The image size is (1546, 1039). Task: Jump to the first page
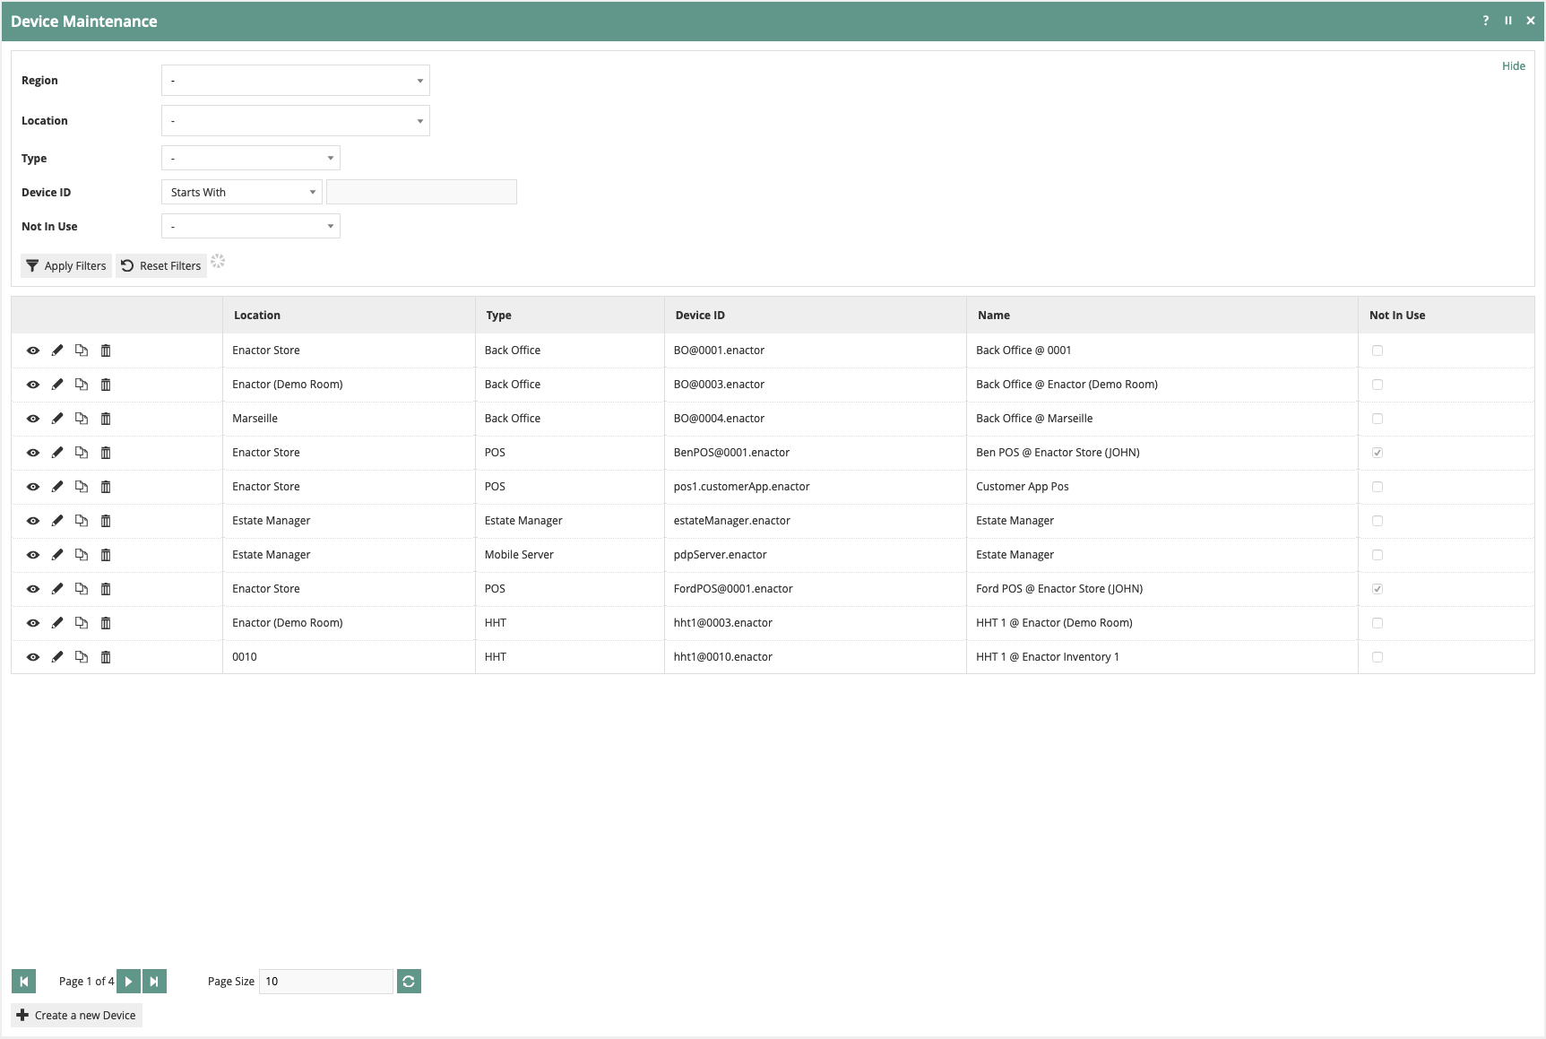tap(24, 982)
